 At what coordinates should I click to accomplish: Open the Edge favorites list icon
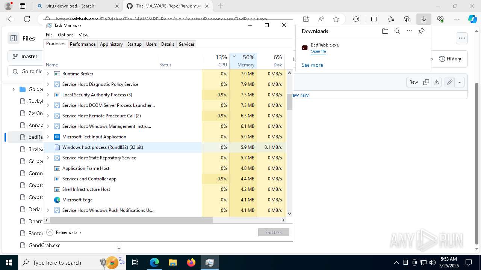click(391, 19)
